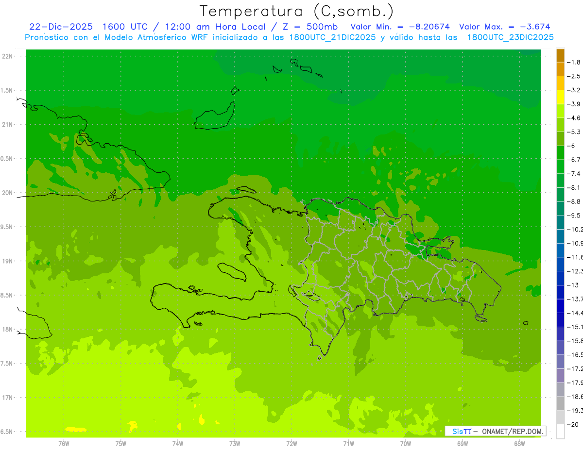Click the '-8.8' legend value

click(574, 201)
